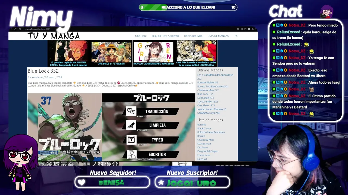Click the TYPEO credit banner
This screenshot has height=195, width=348.
tap(157, 140)
